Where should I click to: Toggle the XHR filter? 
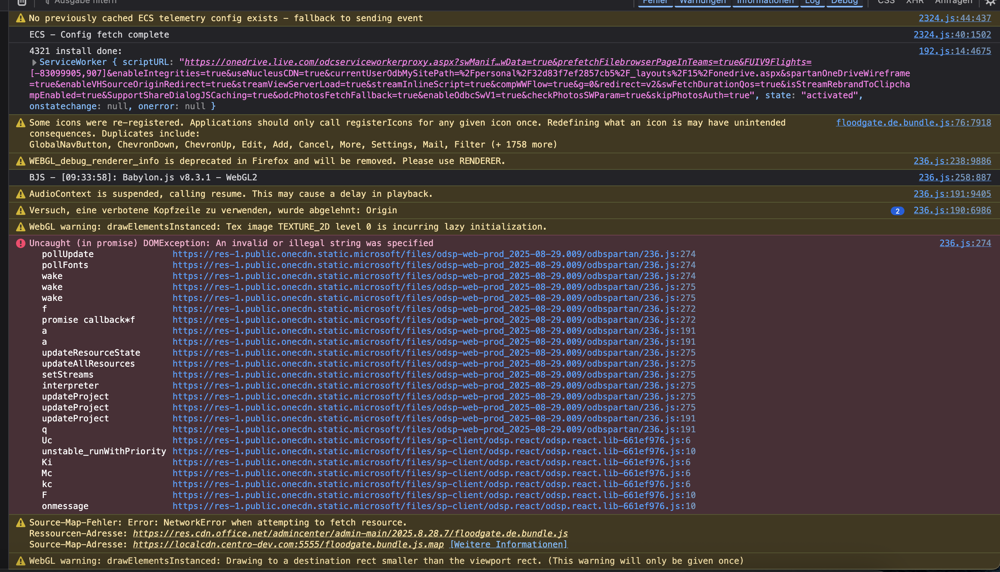[x=915, y=2]
